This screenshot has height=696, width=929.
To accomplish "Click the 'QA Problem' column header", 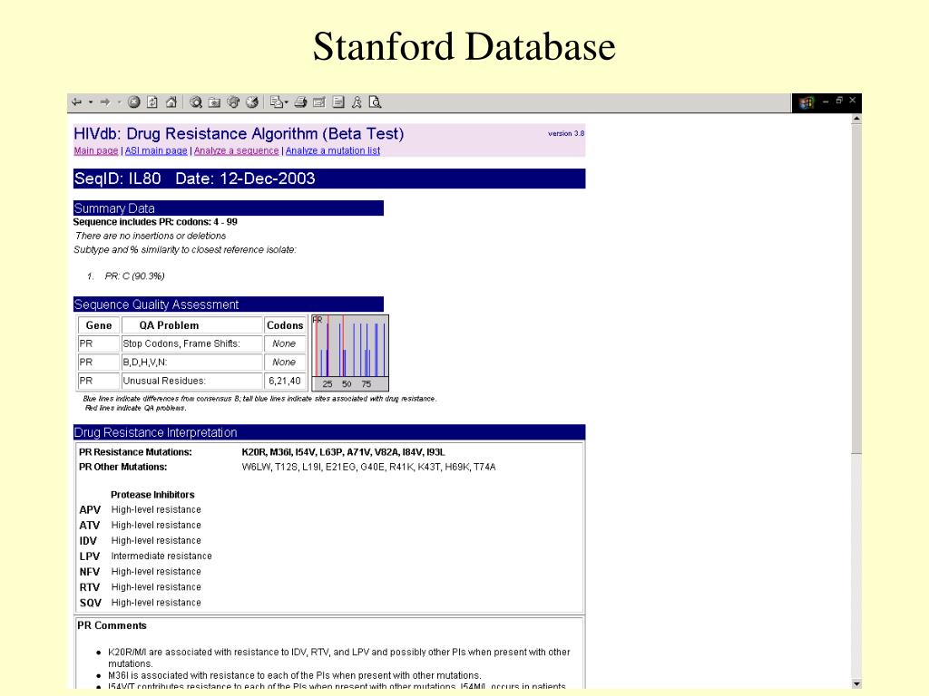I will pyautogui.click(x=192, y=325).
